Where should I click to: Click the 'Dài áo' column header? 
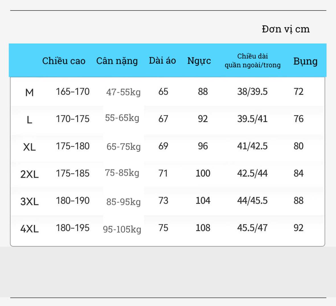pyautogui.click(x=162, y=60)
